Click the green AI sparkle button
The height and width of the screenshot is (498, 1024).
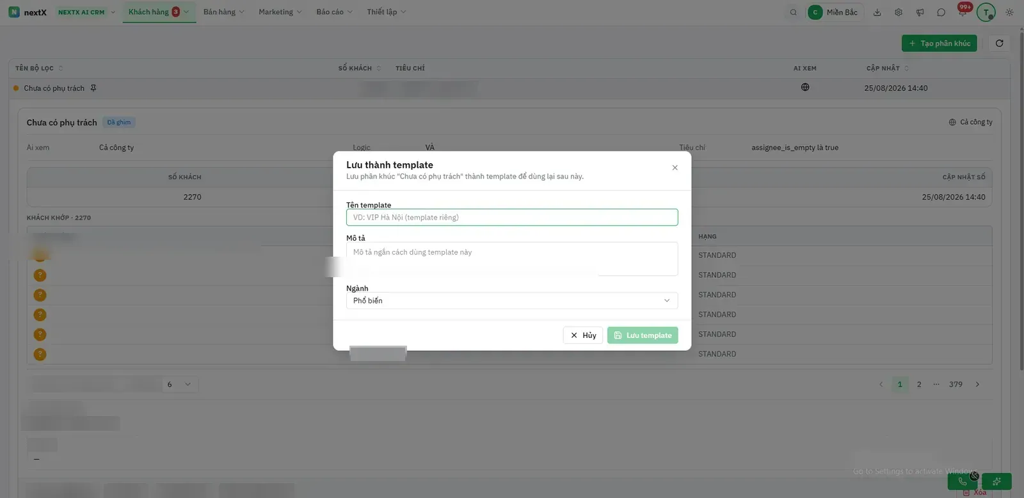point(997,481)
